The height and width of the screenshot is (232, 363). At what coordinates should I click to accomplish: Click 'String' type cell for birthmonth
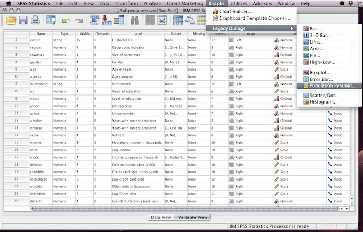pyautogui.click(x=64, y=84)
